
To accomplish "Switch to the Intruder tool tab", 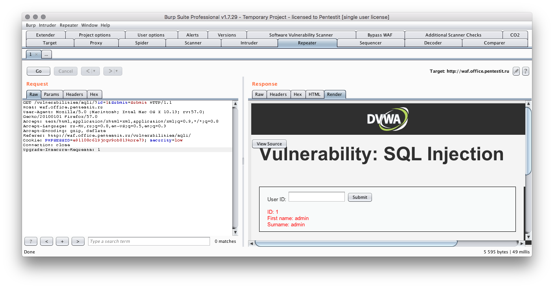I will pos(249,43).
